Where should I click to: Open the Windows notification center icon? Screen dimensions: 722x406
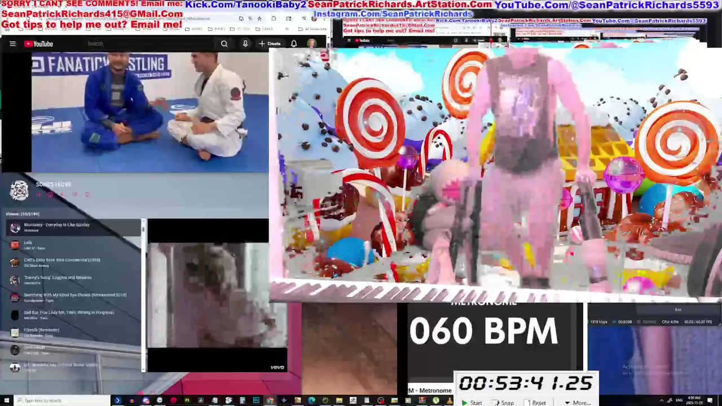709,400
